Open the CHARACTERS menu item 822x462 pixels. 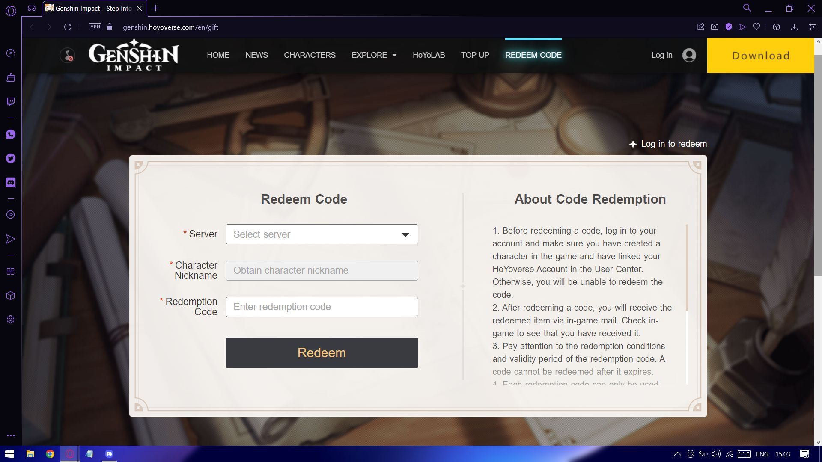[310, 55]
